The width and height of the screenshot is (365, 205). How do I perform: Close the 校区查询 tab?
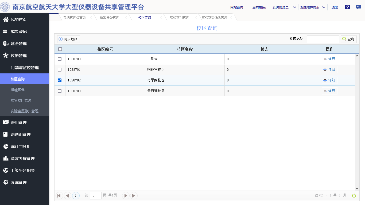point(161,17)
